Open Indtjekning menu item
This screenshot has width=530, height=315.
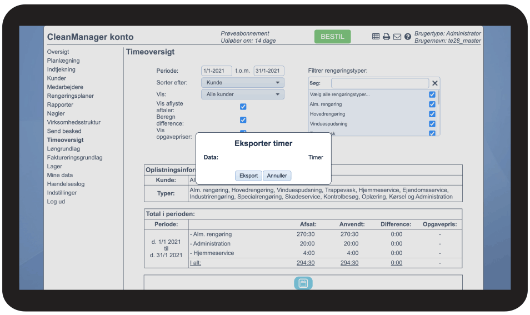(61, 69)
